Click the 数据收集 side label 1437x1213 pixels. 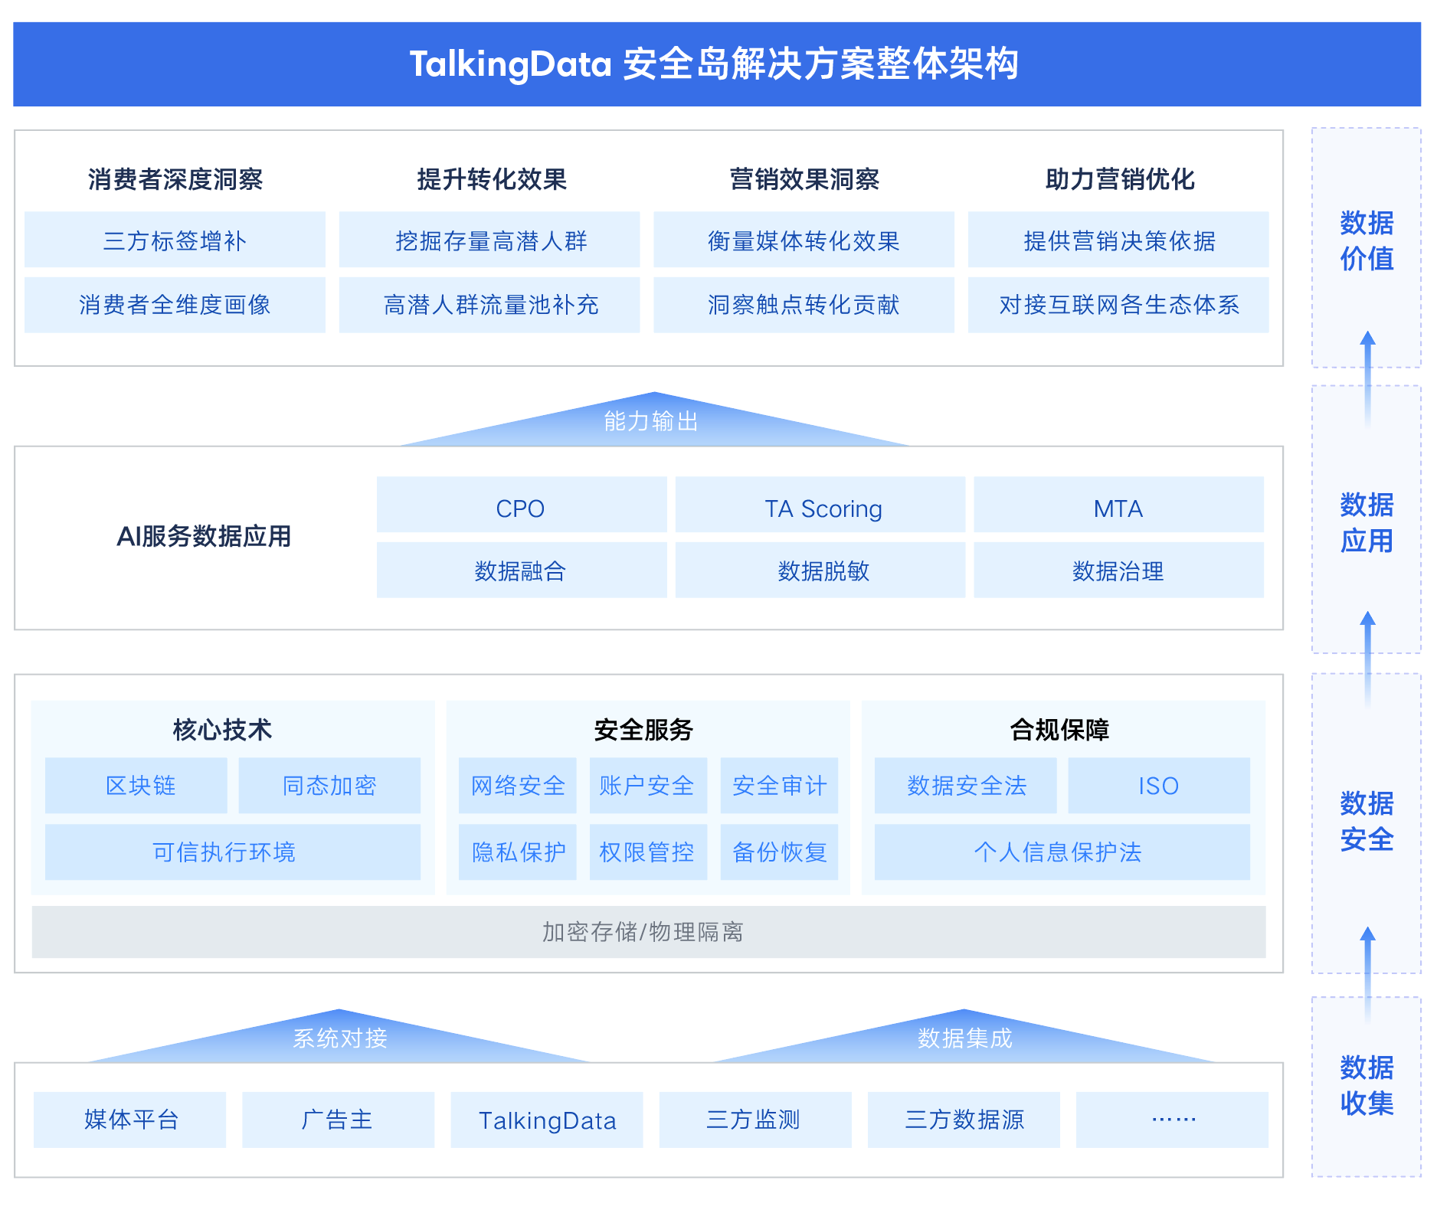[1367, 1084]
